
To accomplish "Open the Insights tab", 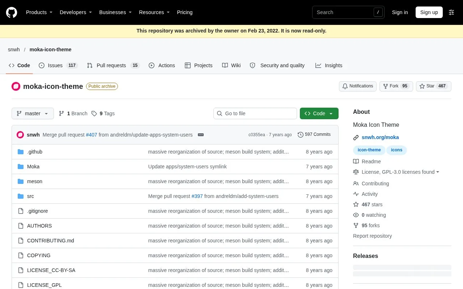I will click(329, 65).
